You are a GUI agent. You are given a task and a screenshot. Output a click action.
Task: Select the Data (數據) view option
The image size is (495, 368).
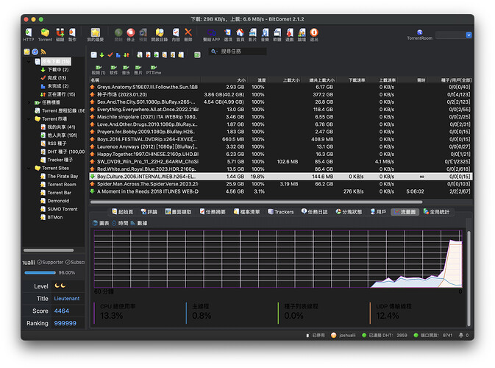(139, 223)
